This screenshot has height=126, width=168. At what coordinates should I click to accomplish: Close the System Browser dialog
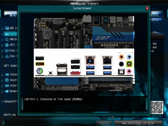(147, 8)
